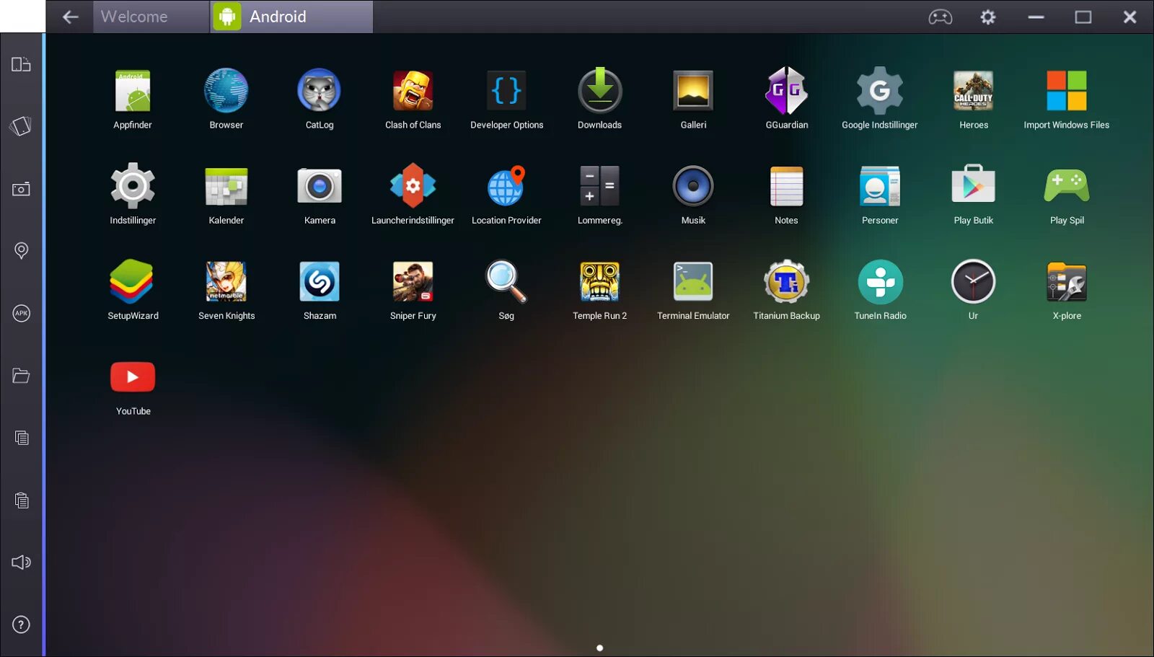This screenshot has width=1154, height=657.
Task: Open the Notes app
Action: 787,186
